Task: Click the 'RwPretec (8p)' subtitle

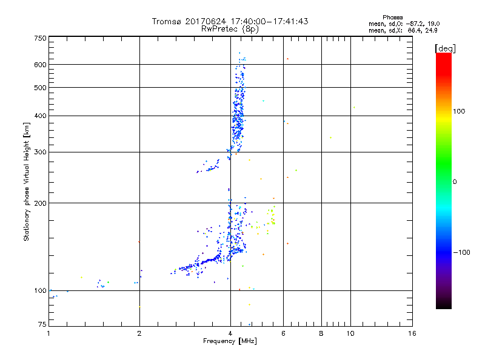Action: 230,29
